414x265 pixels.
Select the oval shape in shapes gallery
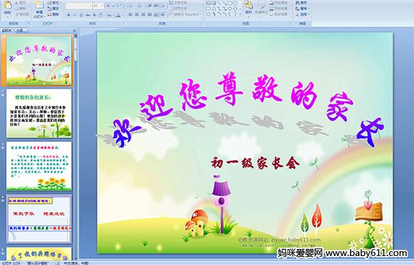235,3
